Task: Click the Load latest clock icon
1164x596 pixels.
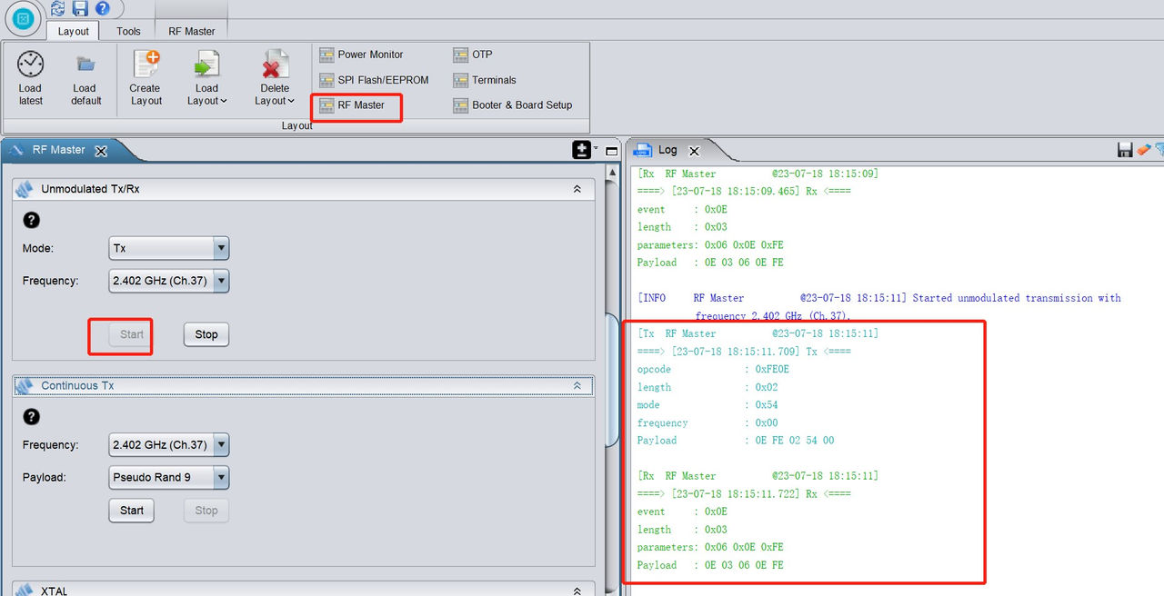Action: coord(30,65)
